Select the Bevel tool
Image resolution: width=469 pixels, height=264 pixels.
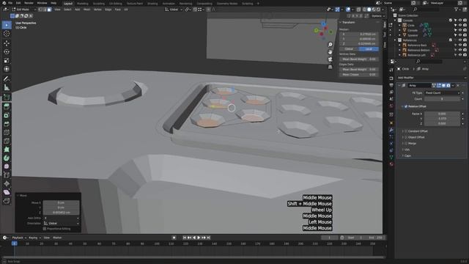pyautogui.click(x=7, y=124)
